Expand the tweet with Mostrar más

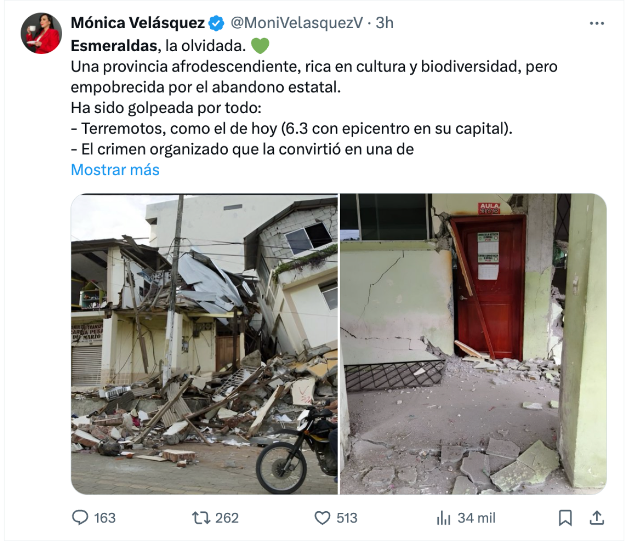(115, 170)
